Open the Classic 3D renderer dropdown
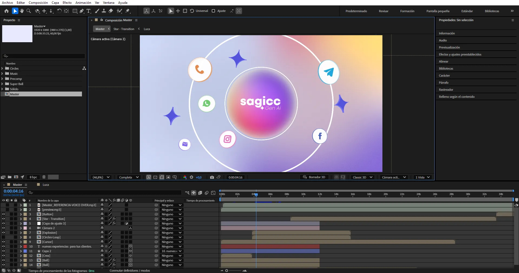The height and width of the screenshot is (273, 519). click(x=362, y=177)
